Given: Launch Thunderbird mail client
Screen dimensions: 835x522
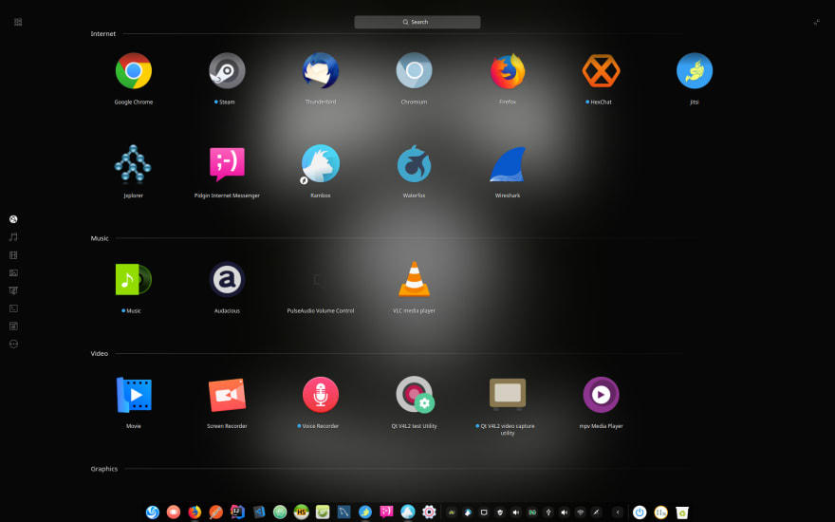Looking at the screenshot, I should pyautogui.click(x=321, y=71).
